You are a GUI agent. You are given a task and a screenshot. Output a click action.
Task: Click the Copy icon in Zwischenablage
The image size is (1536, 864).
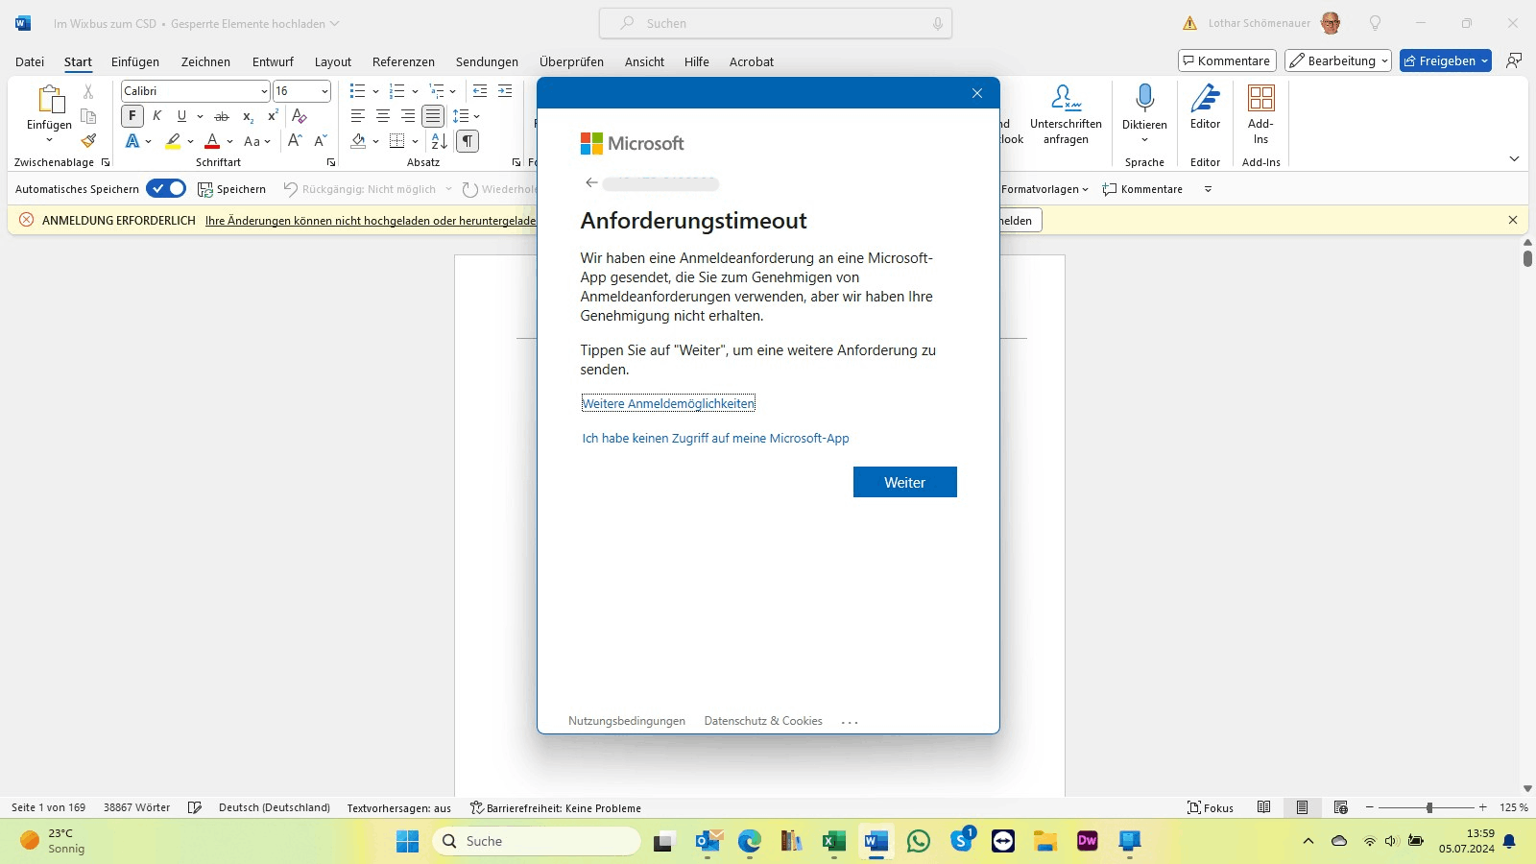tap(88, 116)
